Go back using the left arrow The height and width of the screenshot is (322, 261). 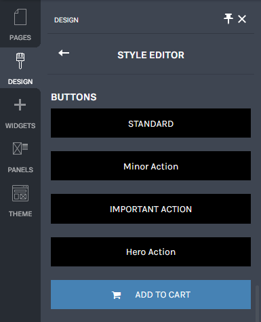tap(64, 53)
